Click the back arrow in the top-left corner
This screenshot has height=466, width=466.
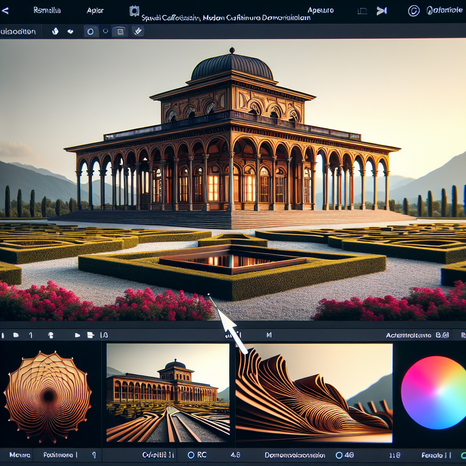5,10
